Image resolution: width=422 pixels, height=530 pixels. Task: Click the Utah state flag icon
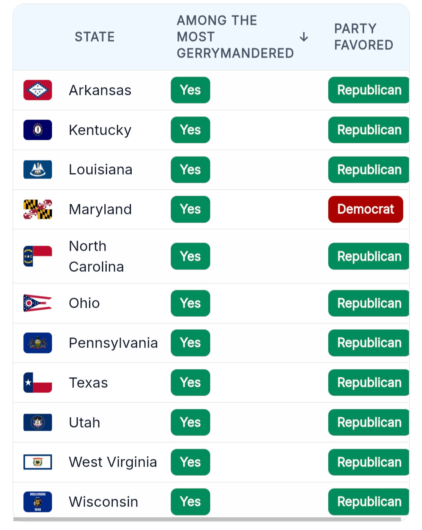tap(38, 422)
